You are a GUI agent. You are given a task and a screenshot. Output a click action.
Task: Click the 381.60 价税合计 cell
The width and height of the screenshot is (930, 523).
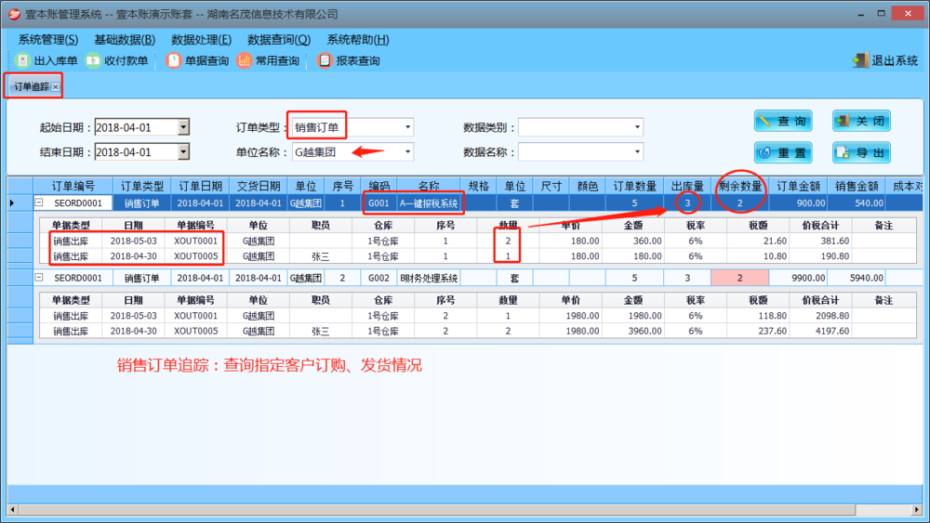click(821, 242)
